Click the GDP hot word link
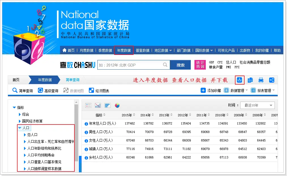Image resolution: width=287 pixels, height=176 pixels. pos(211,62)
